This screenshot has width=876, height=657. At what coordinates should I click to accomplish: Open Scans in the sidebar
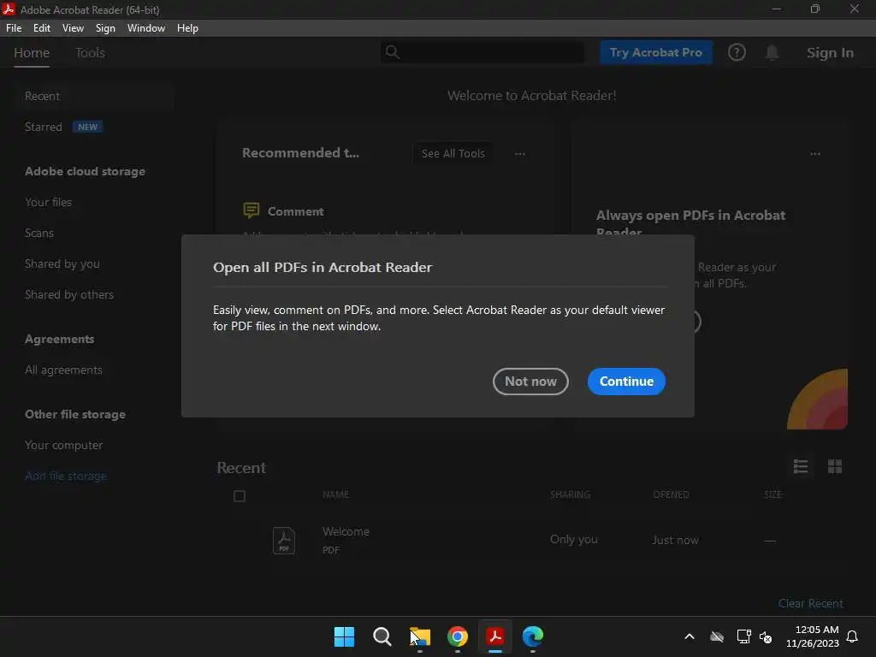[39, 233]
